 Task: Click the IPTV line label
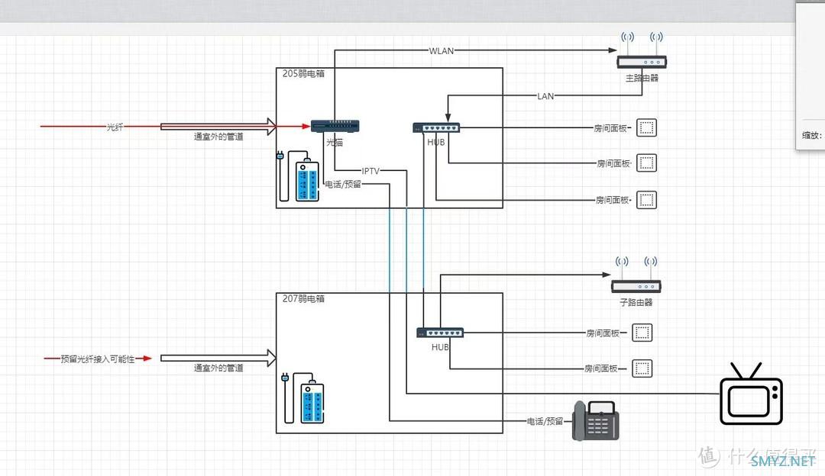pyautogui.click(x=370, y=171)
